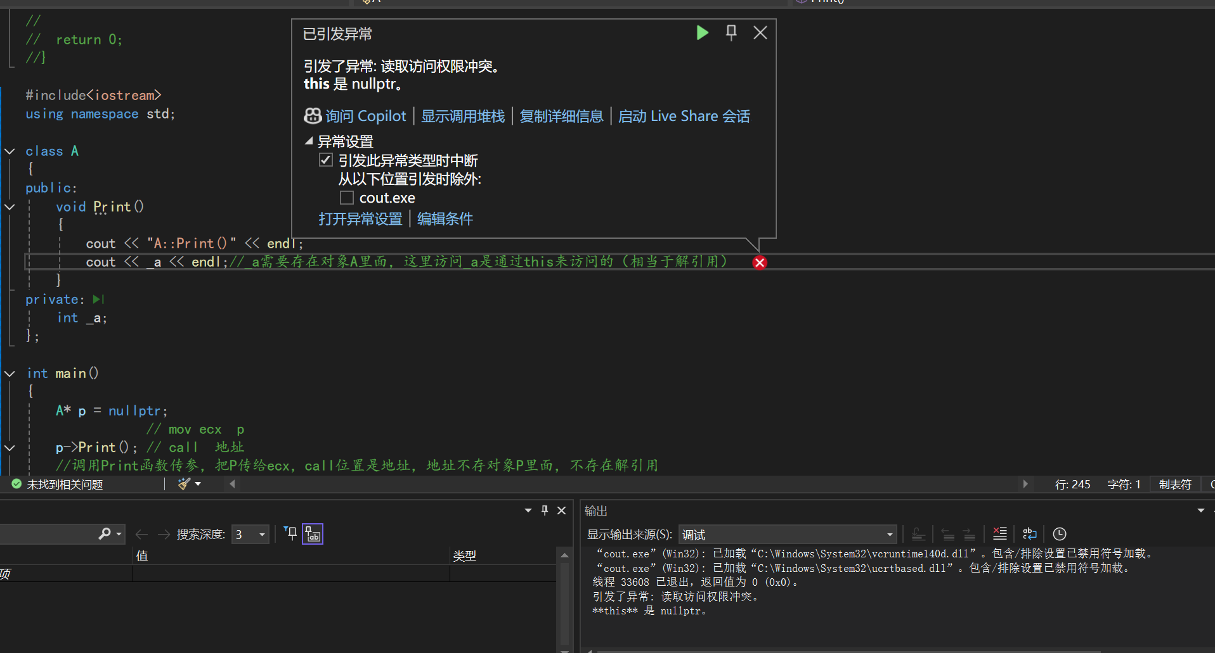Go to next message in output
This screenshot has width=1215, height=653.
click(969, 534)
